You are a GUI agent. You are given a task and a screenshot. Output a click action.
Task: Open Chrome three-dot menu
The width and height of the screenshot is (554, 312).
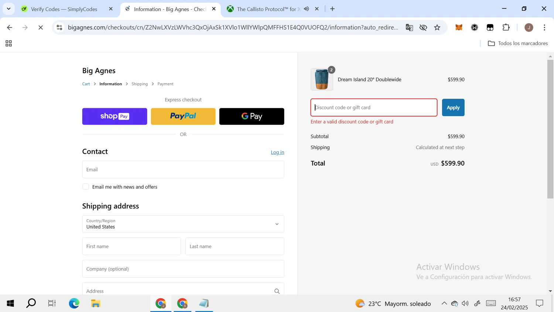click(x=544, y=27)
